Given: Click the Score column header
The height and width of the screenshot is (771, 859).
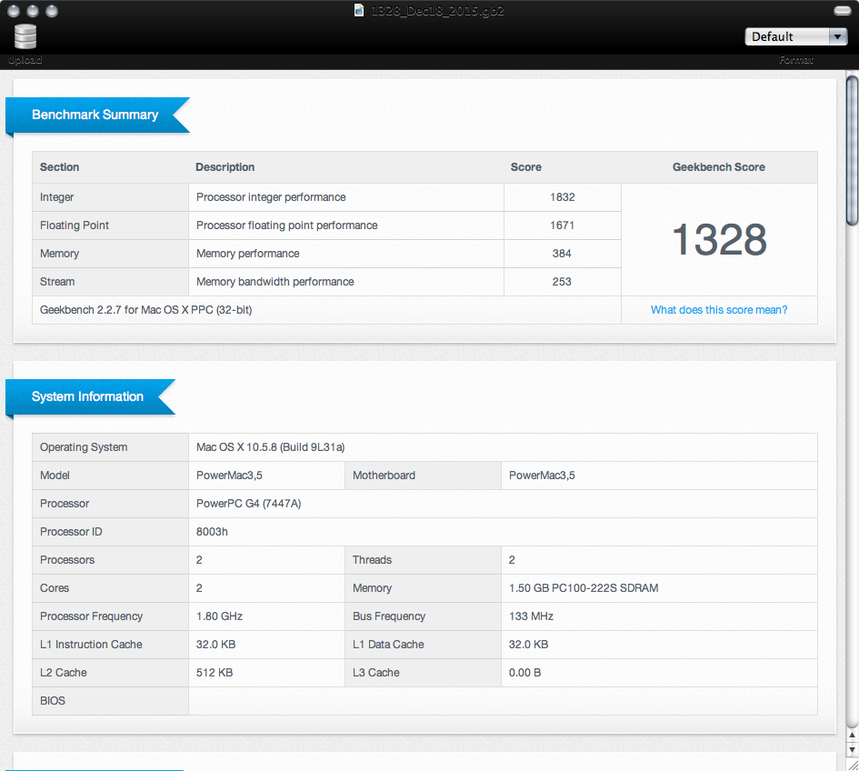Looking at the screenshot, I should click(x=526, y=167).
